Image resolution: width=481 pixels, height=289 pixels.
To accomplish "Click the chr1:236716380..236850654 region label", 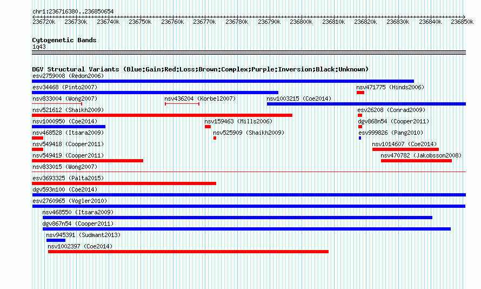I will pyautogui.click(x=73, y=11).
